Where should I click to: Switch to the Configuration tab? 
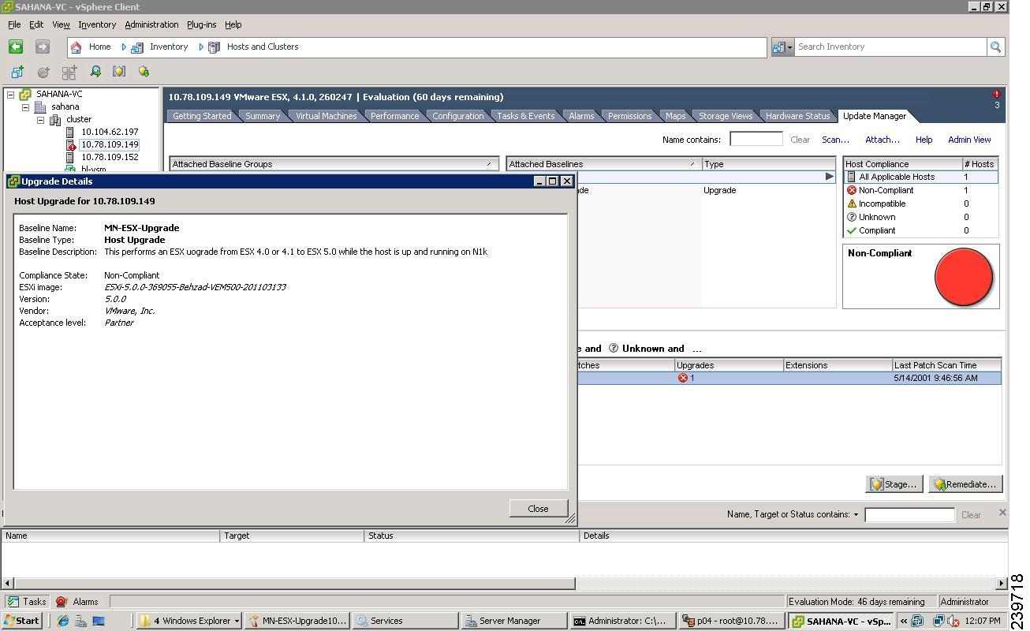click(x=458, y=116)
